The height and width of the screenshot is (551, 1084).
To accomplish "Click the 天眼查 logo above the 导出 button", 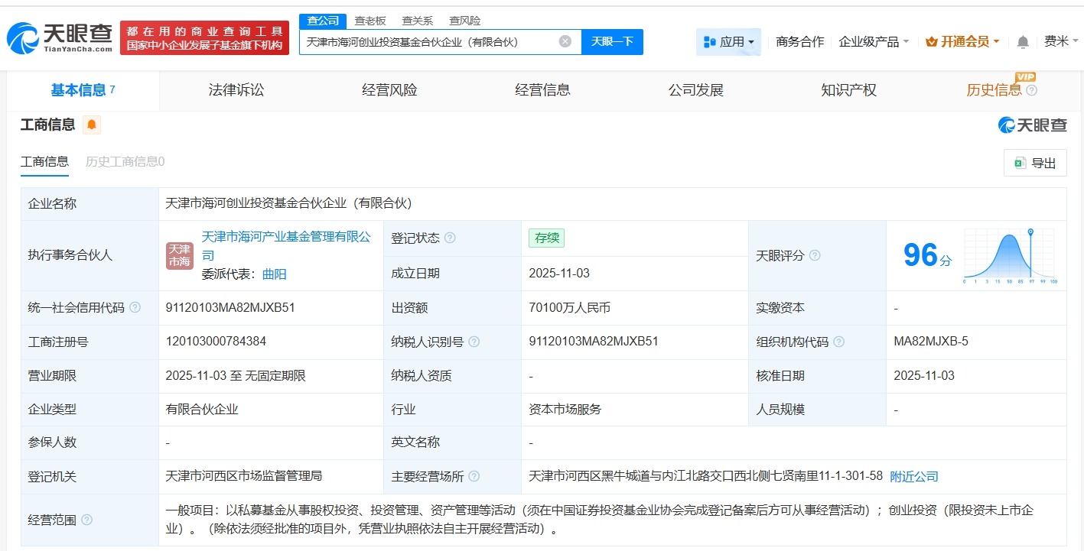I will pos(1031,125).
